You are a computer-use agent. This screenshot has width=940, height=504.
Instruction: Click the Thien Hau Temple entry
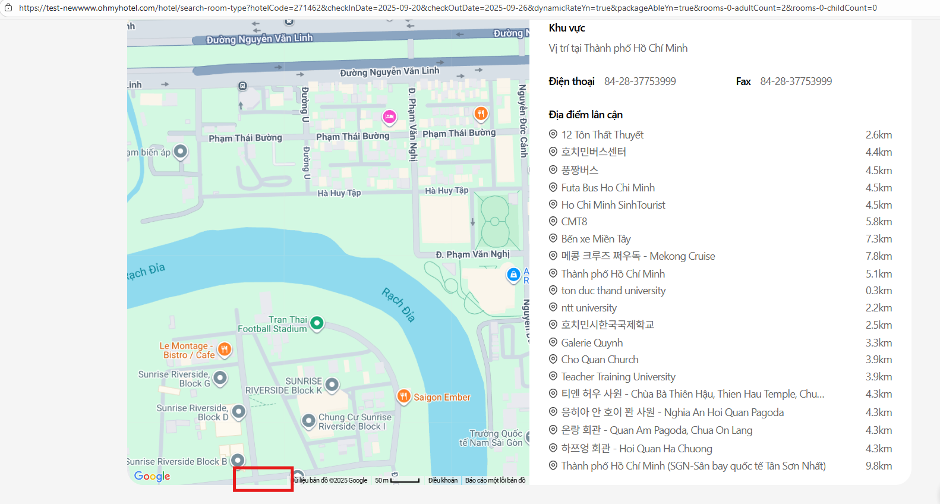coord(693,394)
